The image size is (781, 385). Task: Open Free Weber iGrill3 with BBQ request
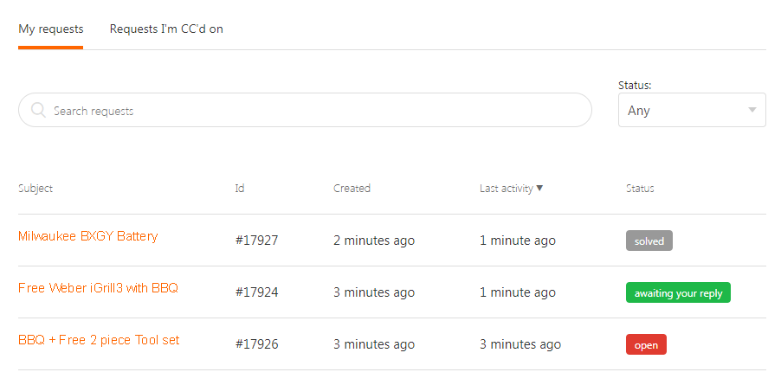98,288
